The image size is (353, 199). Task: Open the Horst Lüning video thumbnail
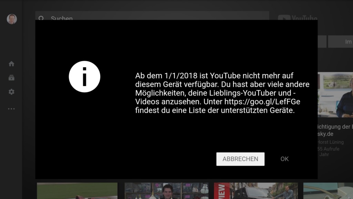335,95
